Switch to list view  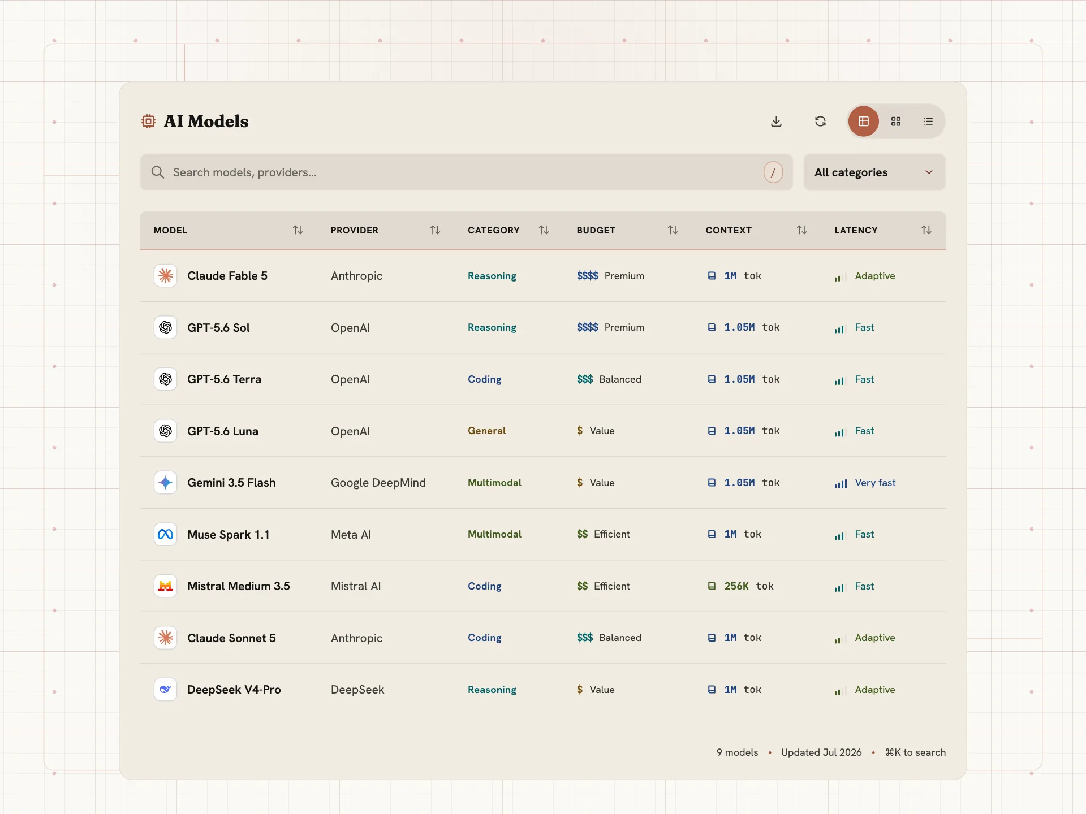(928, 122)
